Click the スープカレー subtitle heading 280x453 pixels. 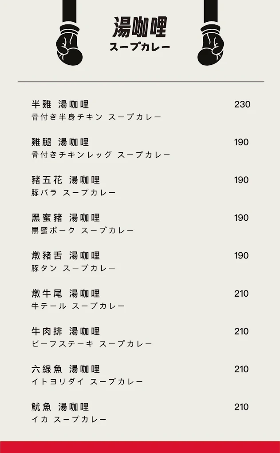140,47
